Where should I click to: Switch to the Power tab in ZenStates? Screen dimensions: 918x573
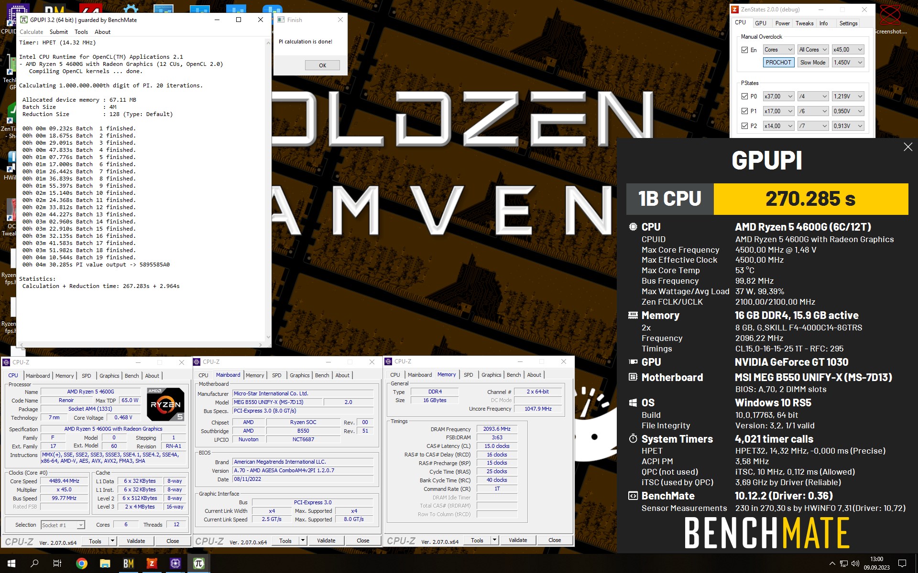point(782,23)
